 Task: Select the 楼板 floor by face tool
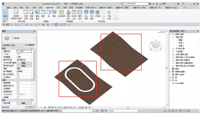coord(54,13)
